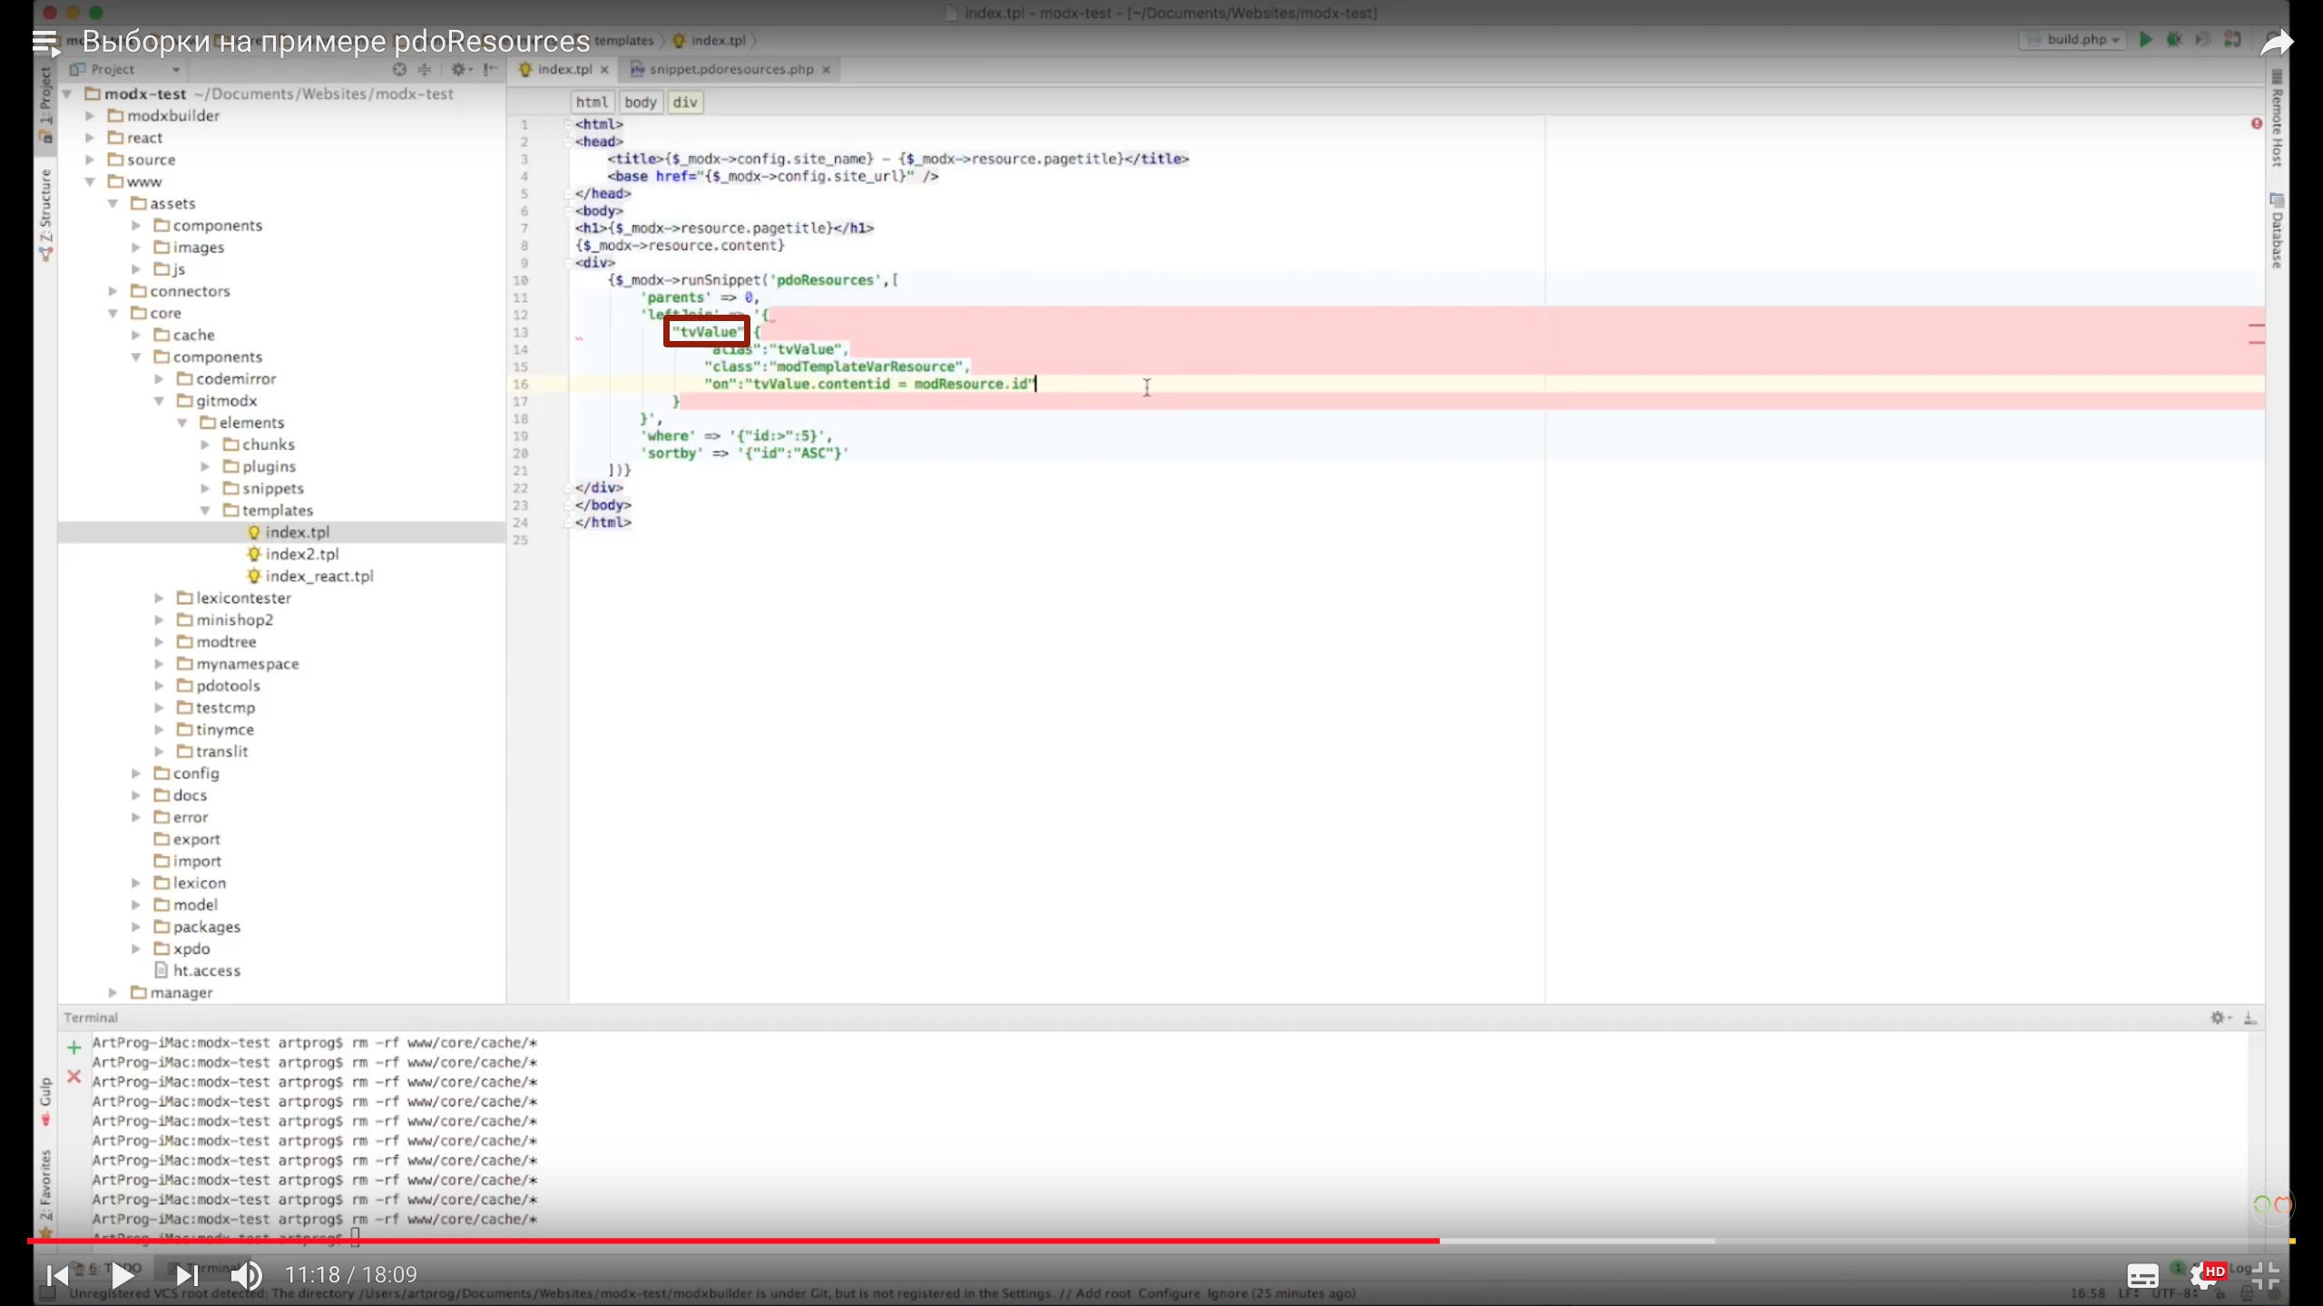This screenshot has height=1306, width=2323.
Task: Hide the Terminal panel
Action: pyautogui.click(x=2250, y=1018)
